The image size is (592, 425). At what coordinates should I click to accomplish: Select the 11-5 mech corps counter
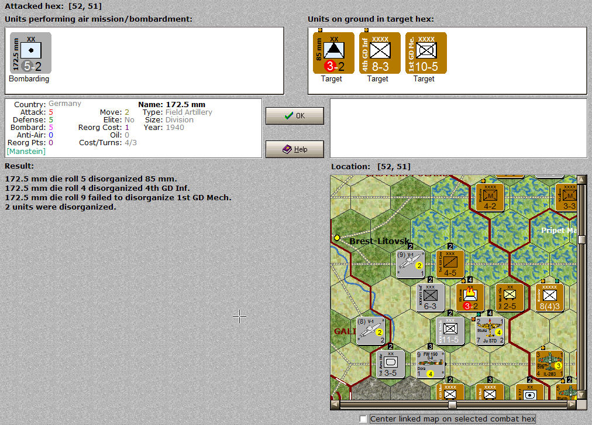click(x=450, y=331)
